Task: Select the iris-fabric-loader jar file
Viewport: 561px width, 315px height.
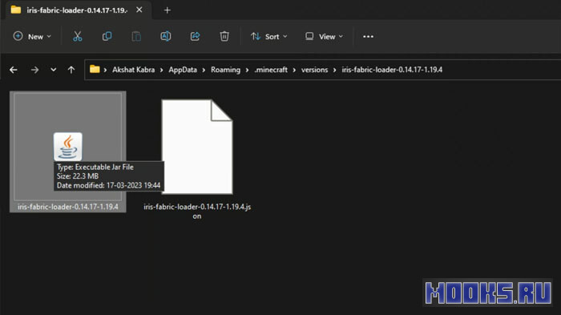Action: point(68,151)
